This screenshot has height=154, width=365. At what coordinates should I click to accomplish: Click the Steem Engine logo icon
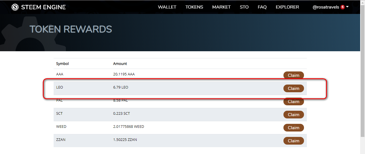click(x=15, y=7)
